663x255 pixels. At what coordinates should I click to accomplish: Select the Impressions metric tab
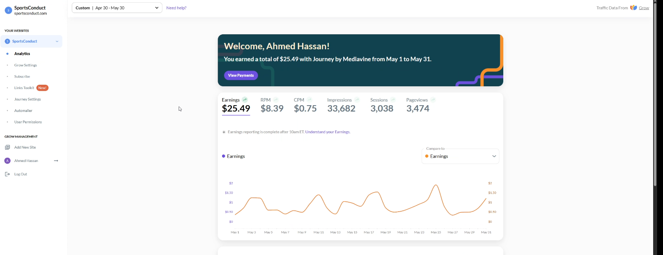[343, 105]
